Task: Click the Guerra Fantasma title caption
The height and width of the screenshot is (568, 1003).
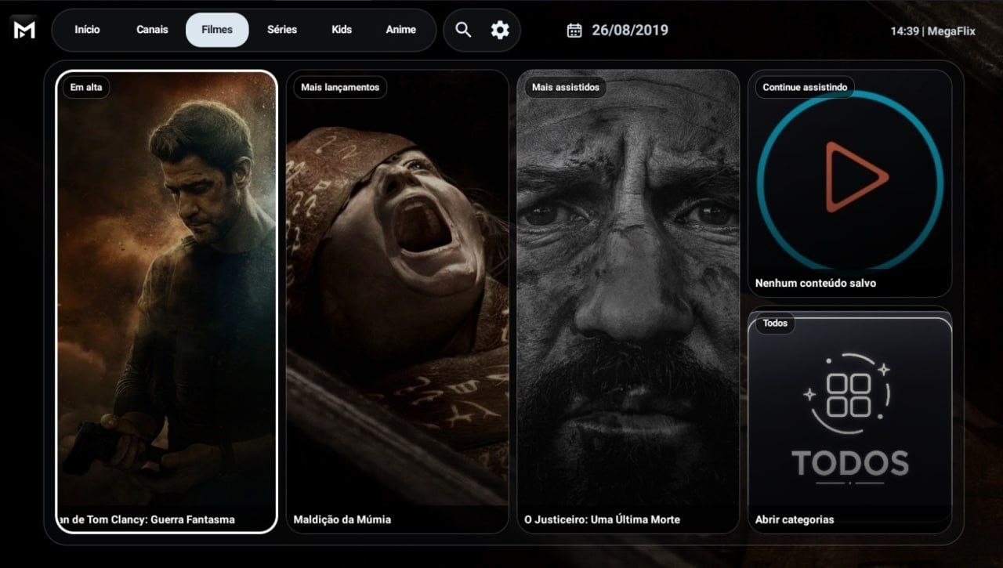Action: 147,519
